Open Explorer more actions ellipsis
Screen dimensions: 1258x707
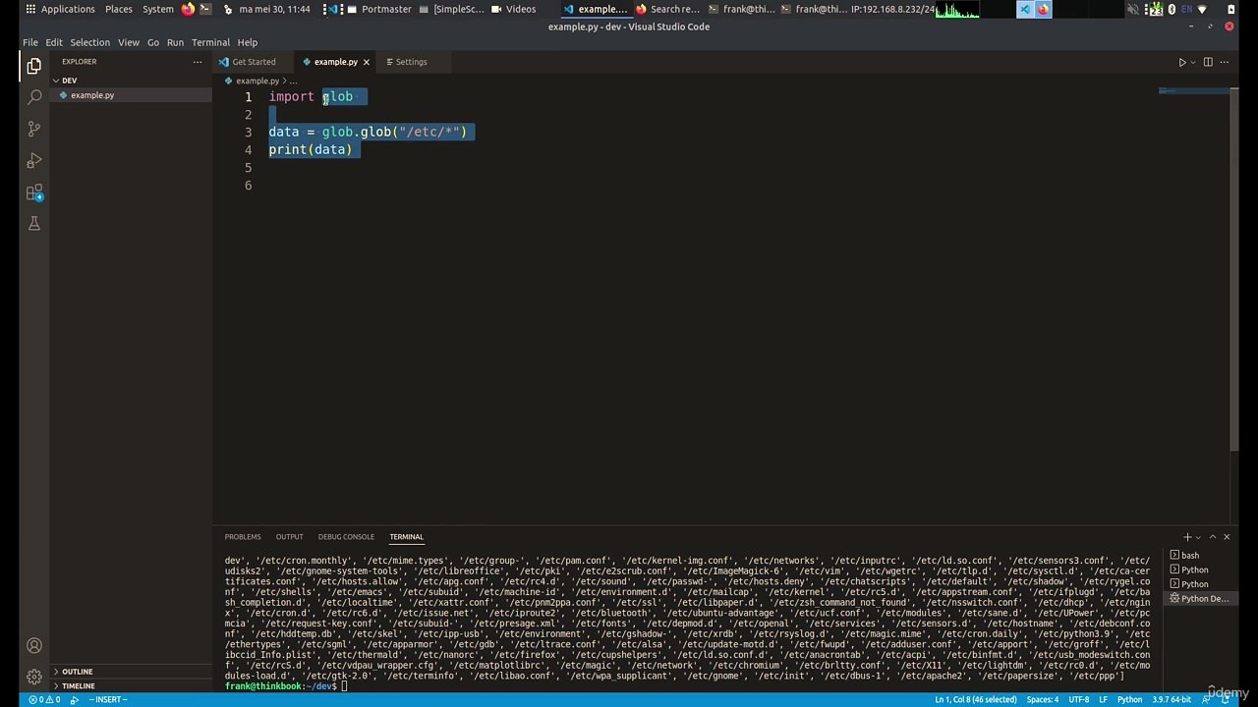[198, 62]
